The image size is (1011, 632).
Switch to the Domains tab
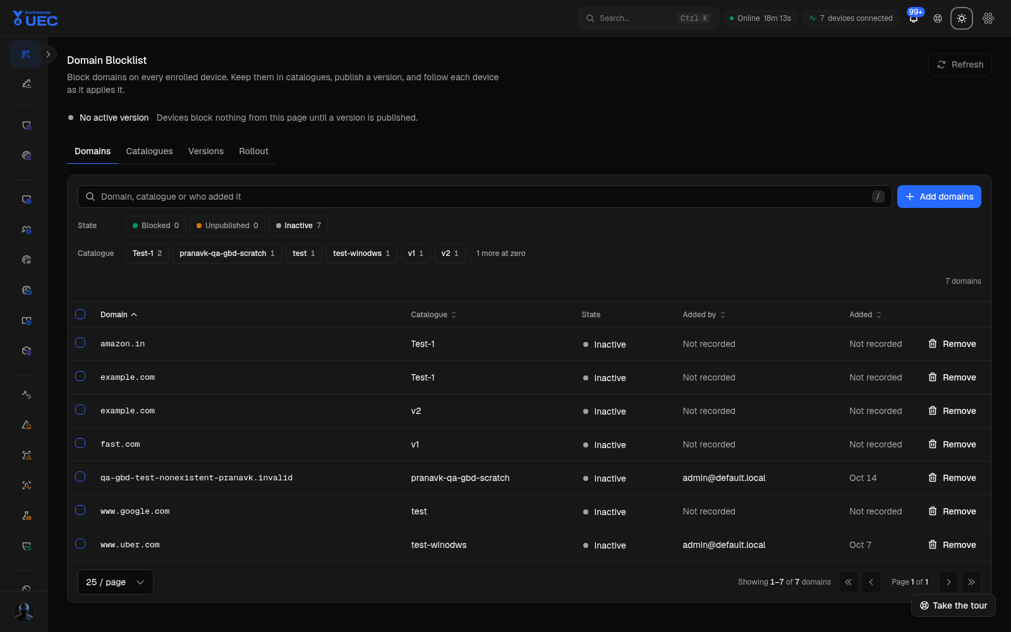pyautogui.click(x=92, y=151)
